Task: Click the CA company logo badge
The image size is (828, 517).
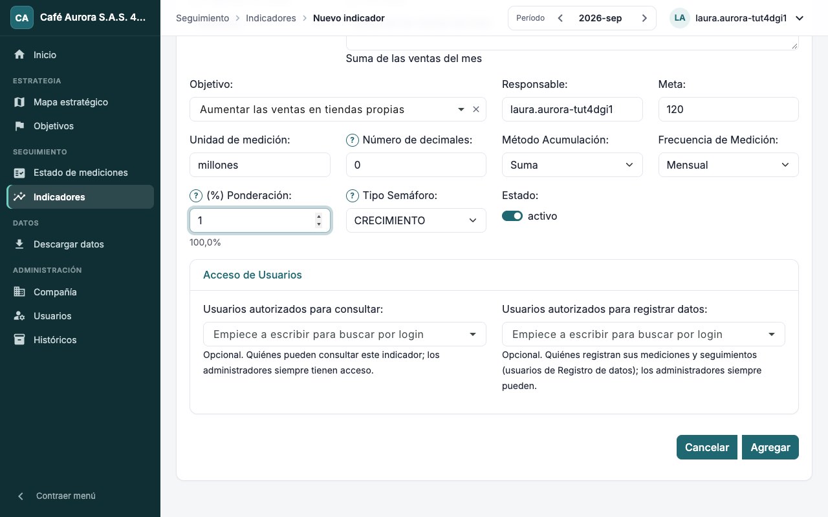Action: coord(22,17)
